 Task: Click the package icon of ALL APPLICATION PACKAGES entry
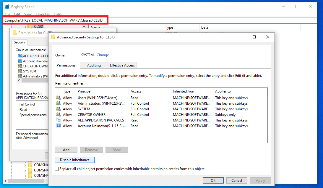[59, 120]
